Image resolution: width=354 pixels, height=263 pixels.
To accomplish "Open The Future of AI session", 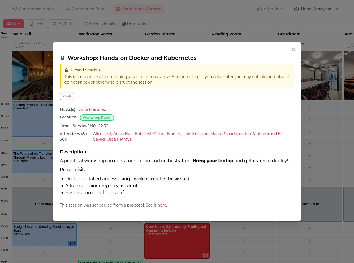I will click(x=32, y=162).
